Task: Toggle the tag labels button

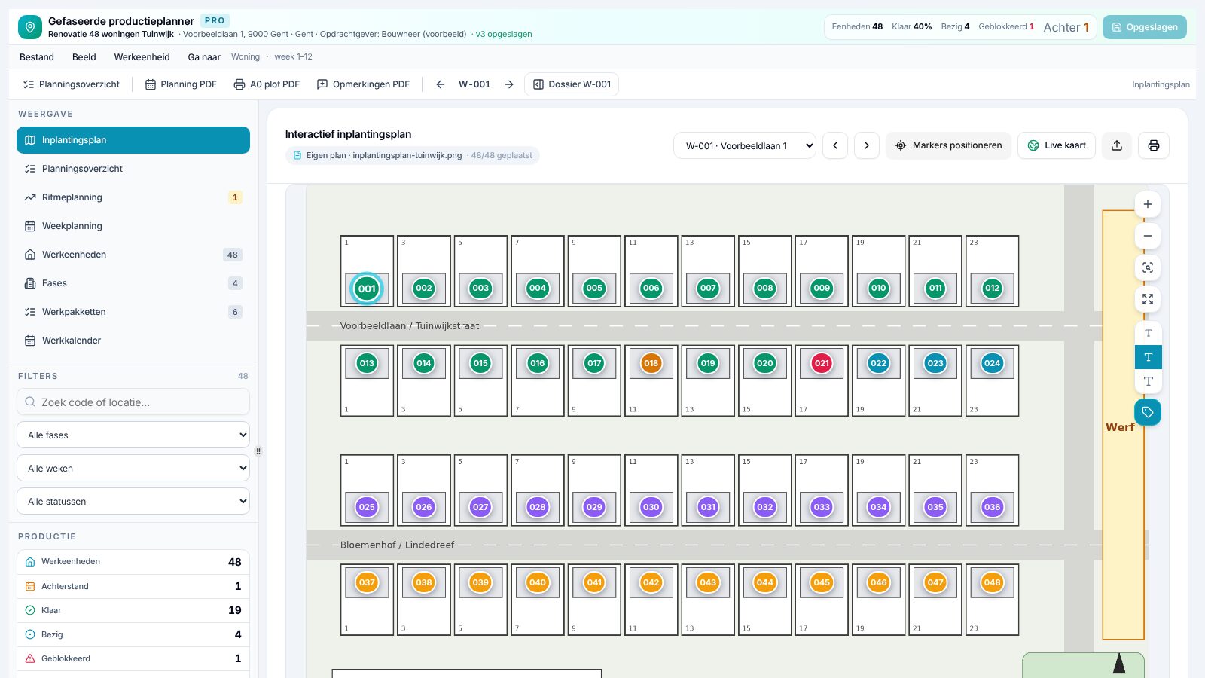Action: point(1148,412)
